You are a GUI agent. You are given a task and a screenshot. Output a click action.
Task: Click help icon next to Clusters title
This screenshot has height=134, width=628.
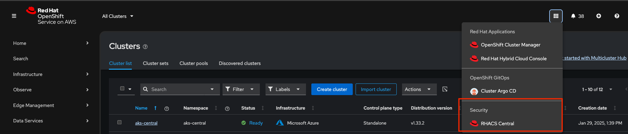145,47
